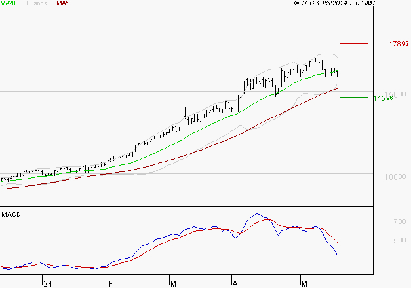Click the green support level line
Image resolution: width=411 pixels, height=288 pixels.
coord(354,98)
